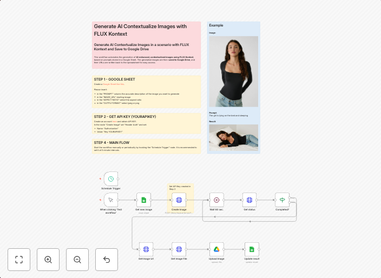The height and width of the screenshot is (278, 381).
Task: Click the false output of the Completed? node
Action: (x=289, y=202)
